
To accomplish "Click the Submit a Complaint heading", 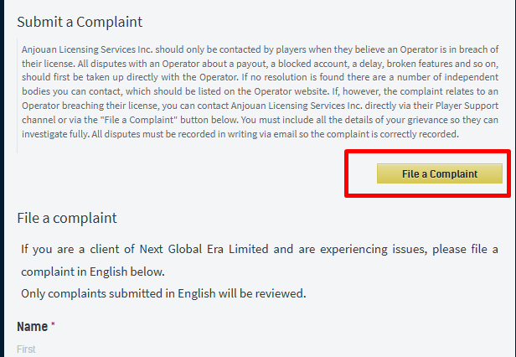I will pyautogui.click(x=80, y=21).
